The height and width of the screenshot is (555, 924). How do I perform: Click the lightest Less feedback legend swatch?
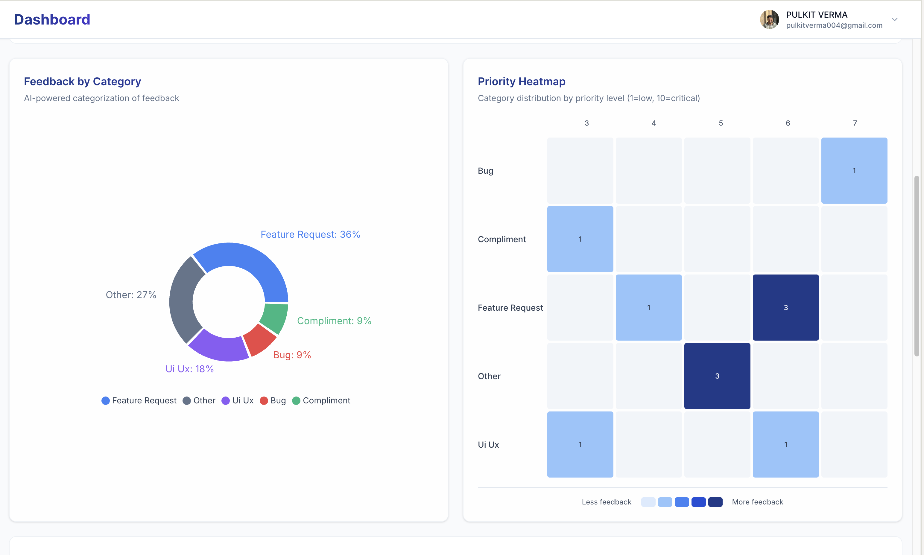(x=648, y=502)
